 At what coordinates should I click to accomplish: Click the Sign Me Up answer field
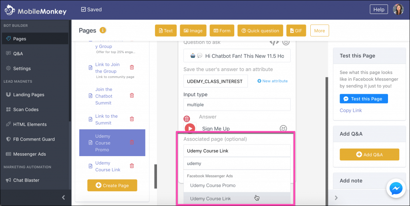click(x=237, y=129)
